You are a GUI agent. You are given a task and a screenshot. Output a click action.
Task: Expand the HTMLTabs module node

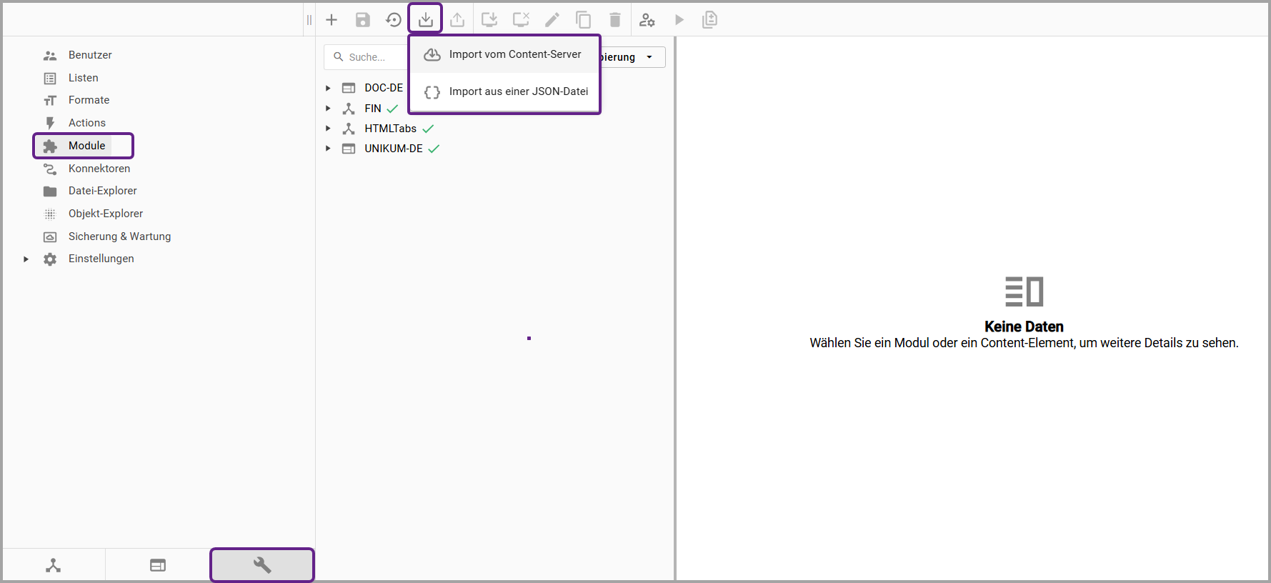point(328,129)
